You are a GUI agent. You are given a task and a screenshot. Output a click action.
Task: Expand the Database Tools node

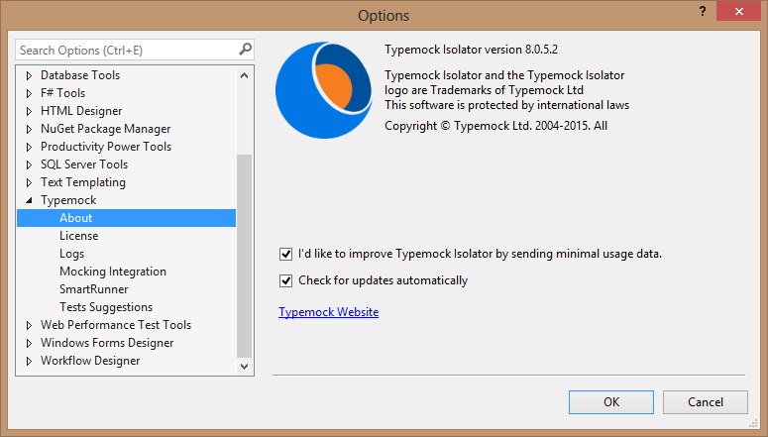[29, 75]
